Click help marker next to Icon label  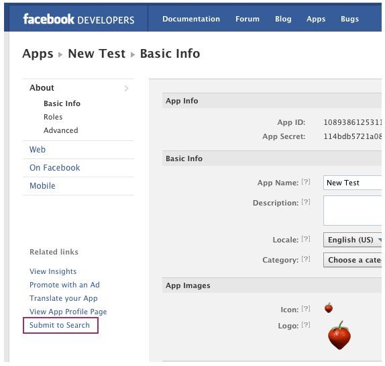click(x=306, y=309)
